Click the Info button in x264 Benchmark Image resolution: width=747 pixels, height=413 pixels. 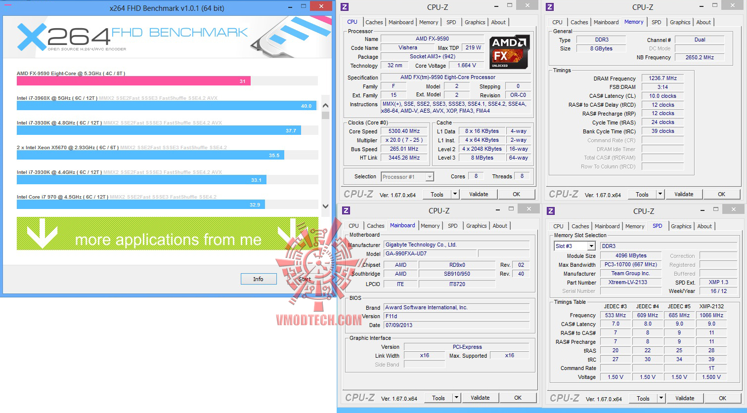[259, 279]
